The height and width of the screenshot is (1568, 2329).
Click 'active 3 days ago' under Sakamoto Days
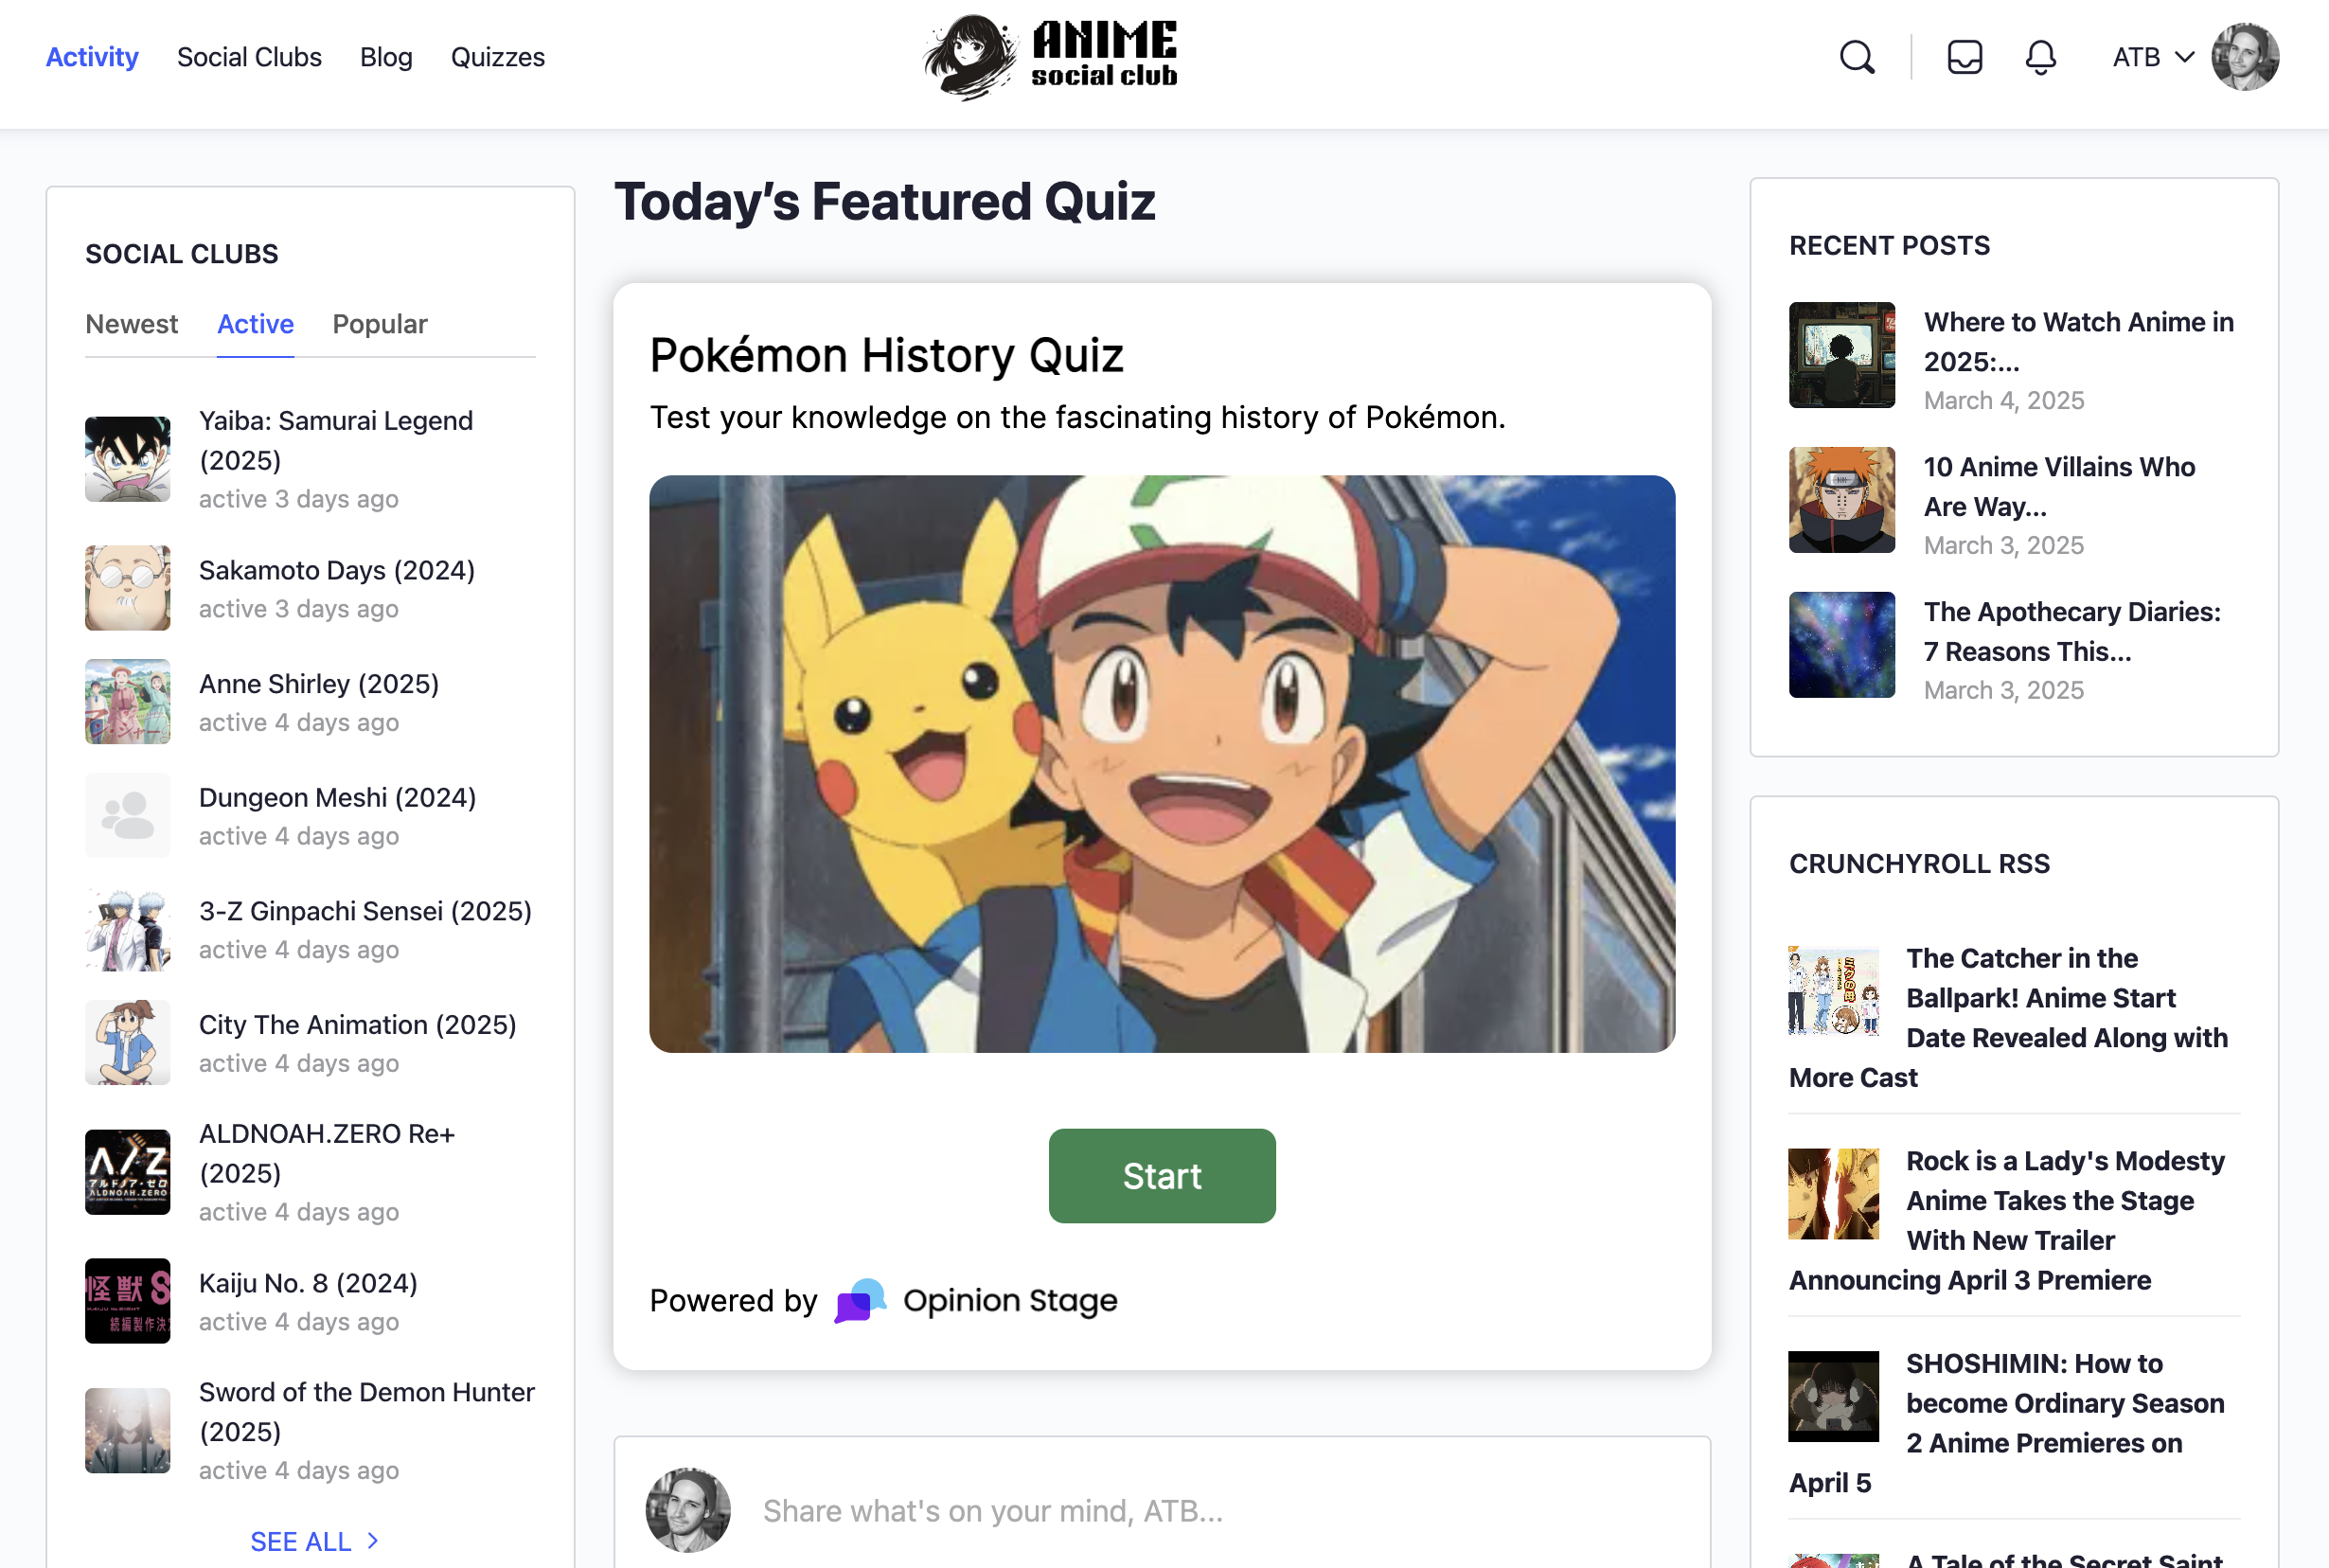pyautogui.click(x=298, y=609)
